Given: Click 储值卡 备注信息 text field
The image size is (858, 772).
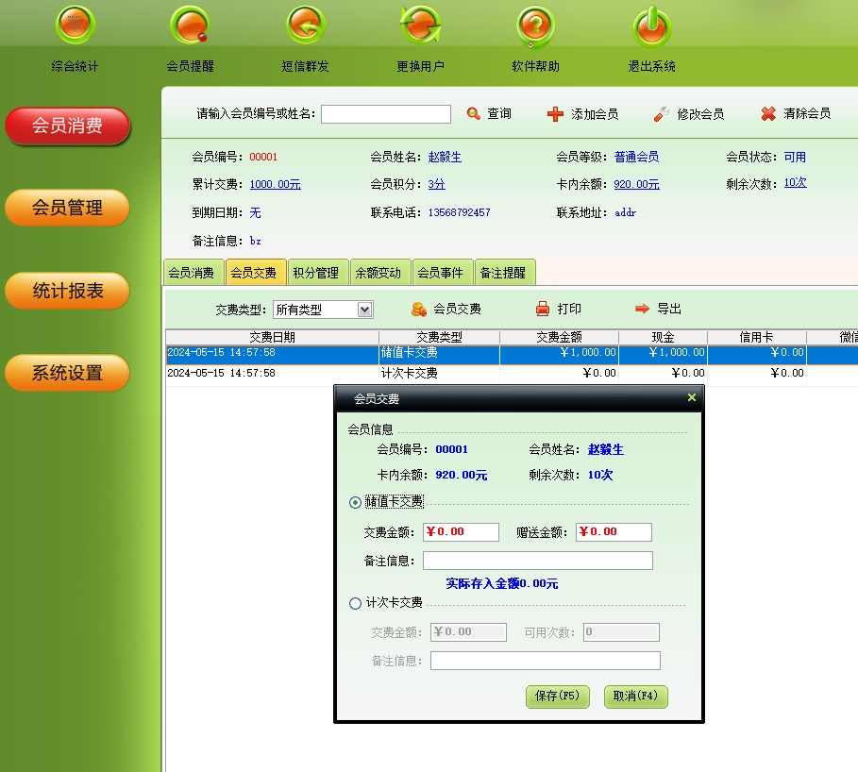Looking at the screenshot, I should click(537, 561).
